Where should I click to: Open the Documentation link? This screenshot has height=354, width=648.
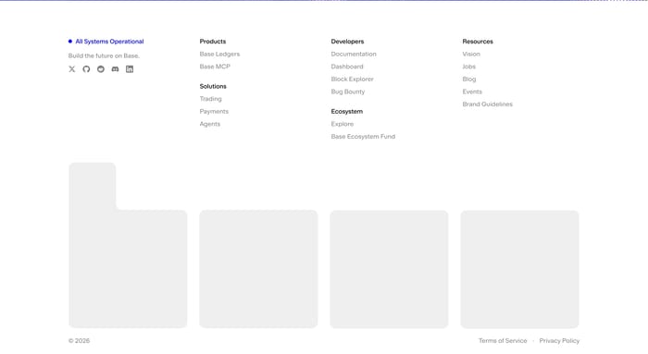point(354,54)
